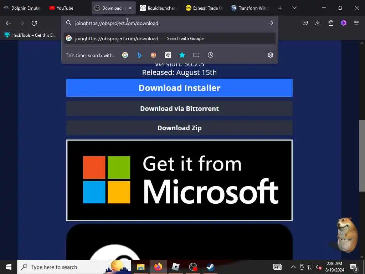The height and width of the screenshot is (274, 365).
Task: Click the Meet Now camera tray icon
Action: point(302,267)
